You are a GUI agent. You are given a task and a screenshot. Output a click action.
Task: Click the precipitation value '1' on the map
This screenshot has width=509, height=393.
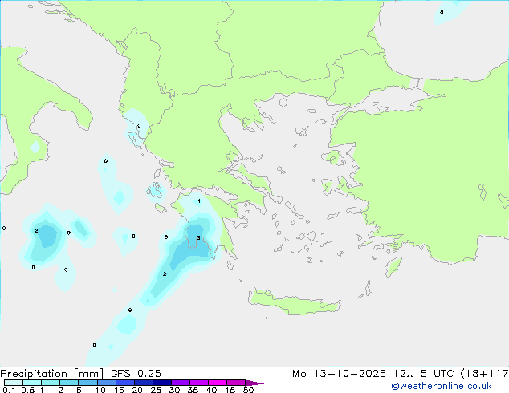click(x=199, y=201)
